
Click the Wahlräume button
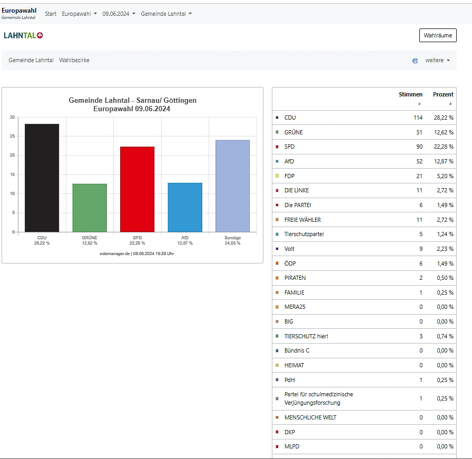(438, 35)
